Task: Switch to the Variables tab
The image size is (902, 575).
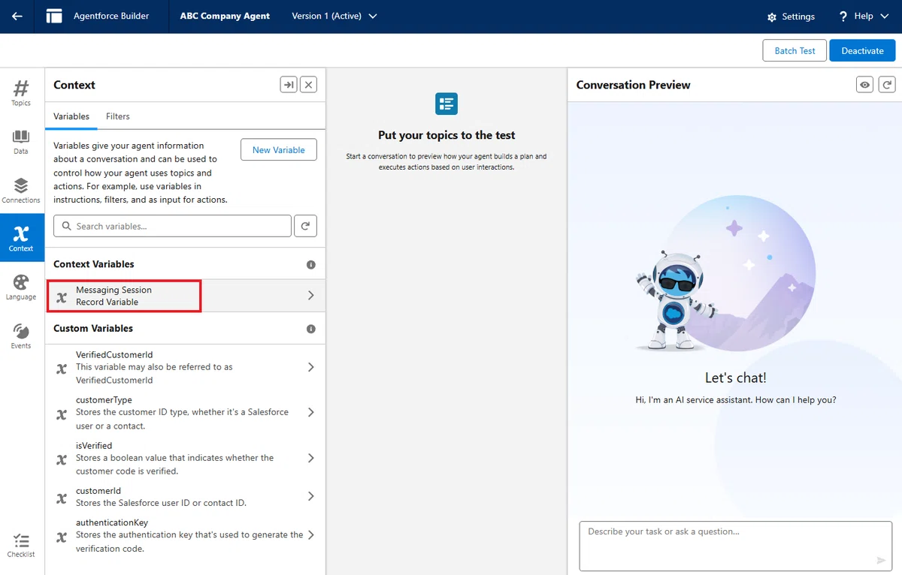Action: click(71, 116)
